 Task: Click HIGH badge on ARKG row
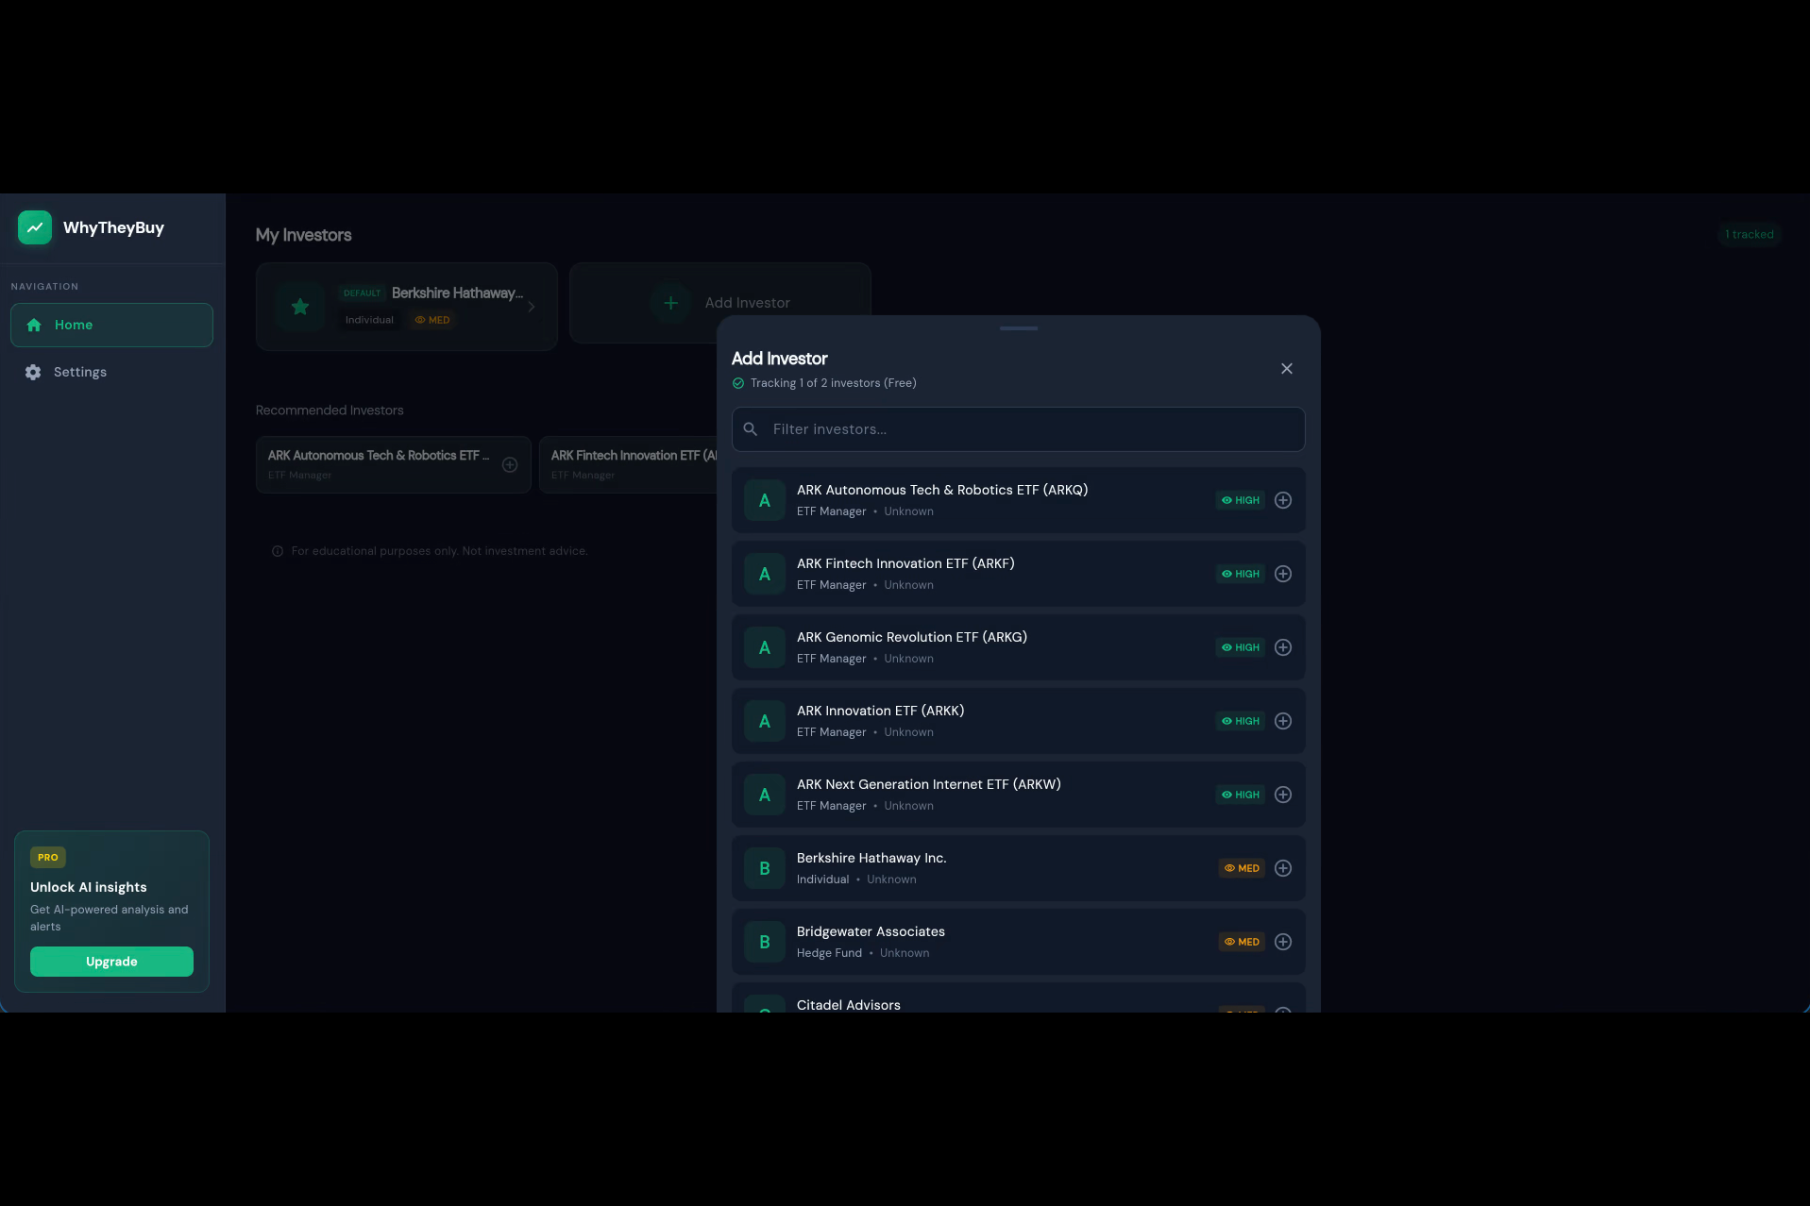1240,647
